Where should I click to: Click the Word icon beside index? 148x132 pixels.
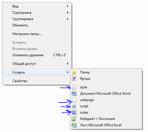(74, 112)
